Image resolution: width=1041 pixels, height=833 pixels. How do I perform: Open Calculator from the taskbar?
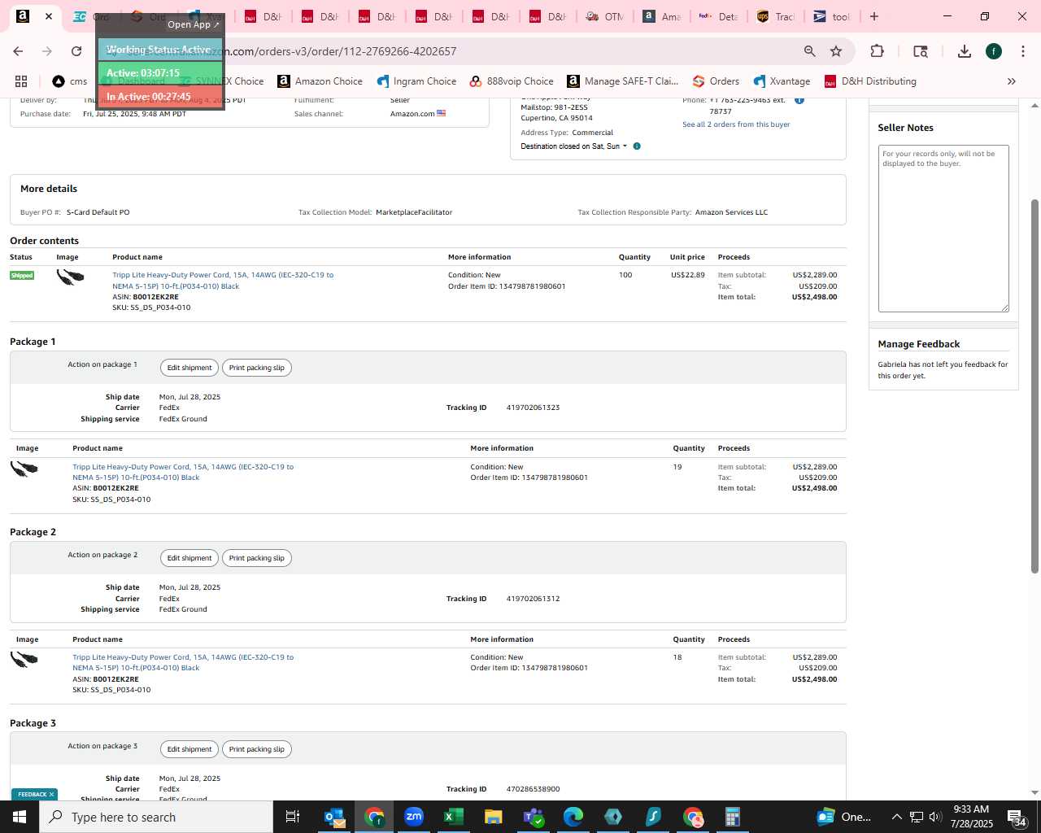[733, 817]
